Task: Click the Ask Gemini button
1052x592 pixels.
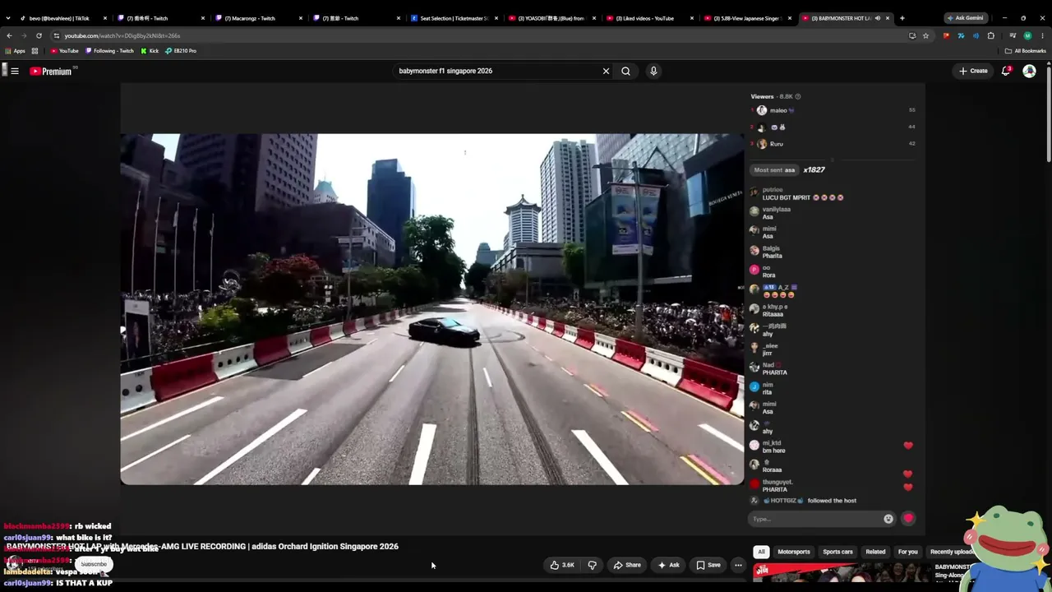Action: (965, 18)
